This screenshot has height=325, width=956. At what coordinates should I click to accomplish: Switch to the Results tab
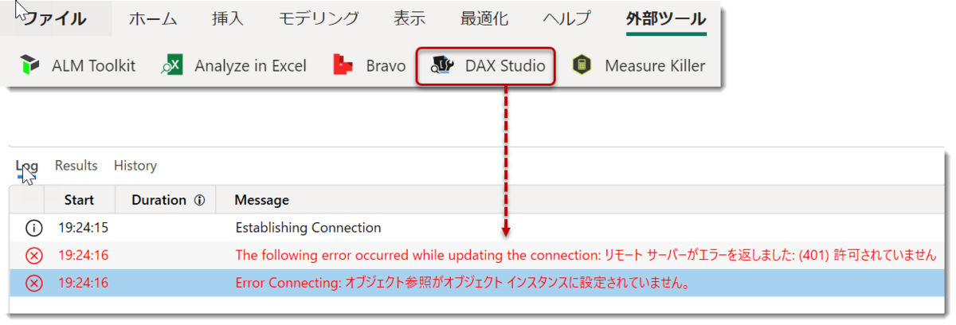[x=76, y=166]
